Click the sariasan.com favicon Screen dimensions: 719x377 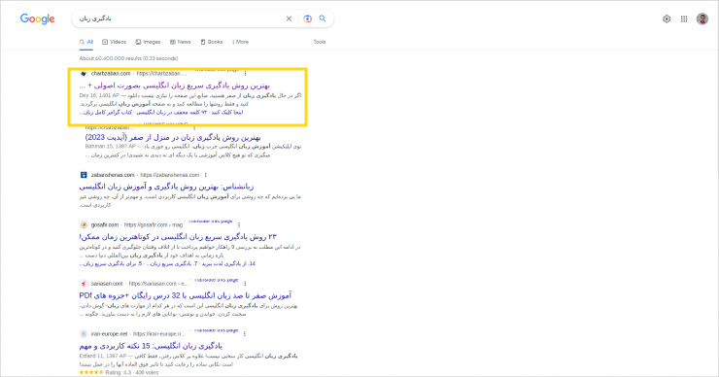point(84,284)
